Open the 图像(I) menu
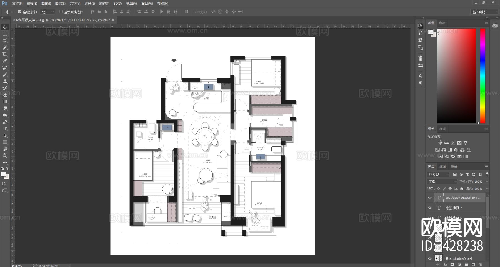This screenshot has height=267, width=500. coord(46,4)
